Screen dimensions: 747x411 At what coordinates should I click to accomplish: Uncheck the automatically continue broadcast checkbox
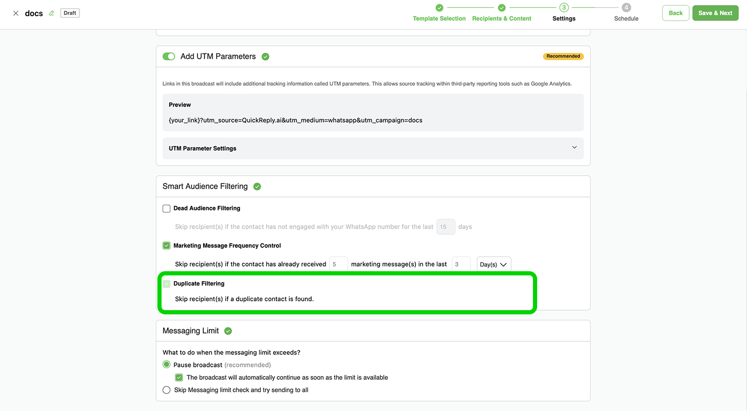point(179,378)
